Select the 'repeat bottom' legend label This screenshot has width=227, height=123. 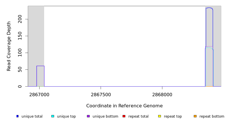[212, 116]
